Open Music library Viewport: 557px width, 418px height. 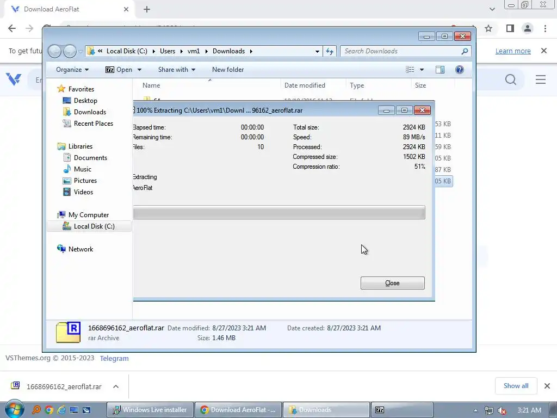[x=83, y=169]
